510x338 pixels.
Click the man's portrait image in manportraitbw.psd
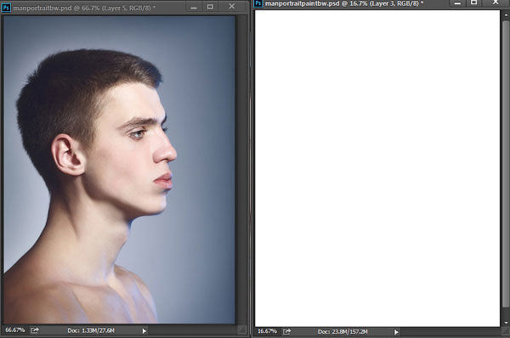(x=119, y=169)
